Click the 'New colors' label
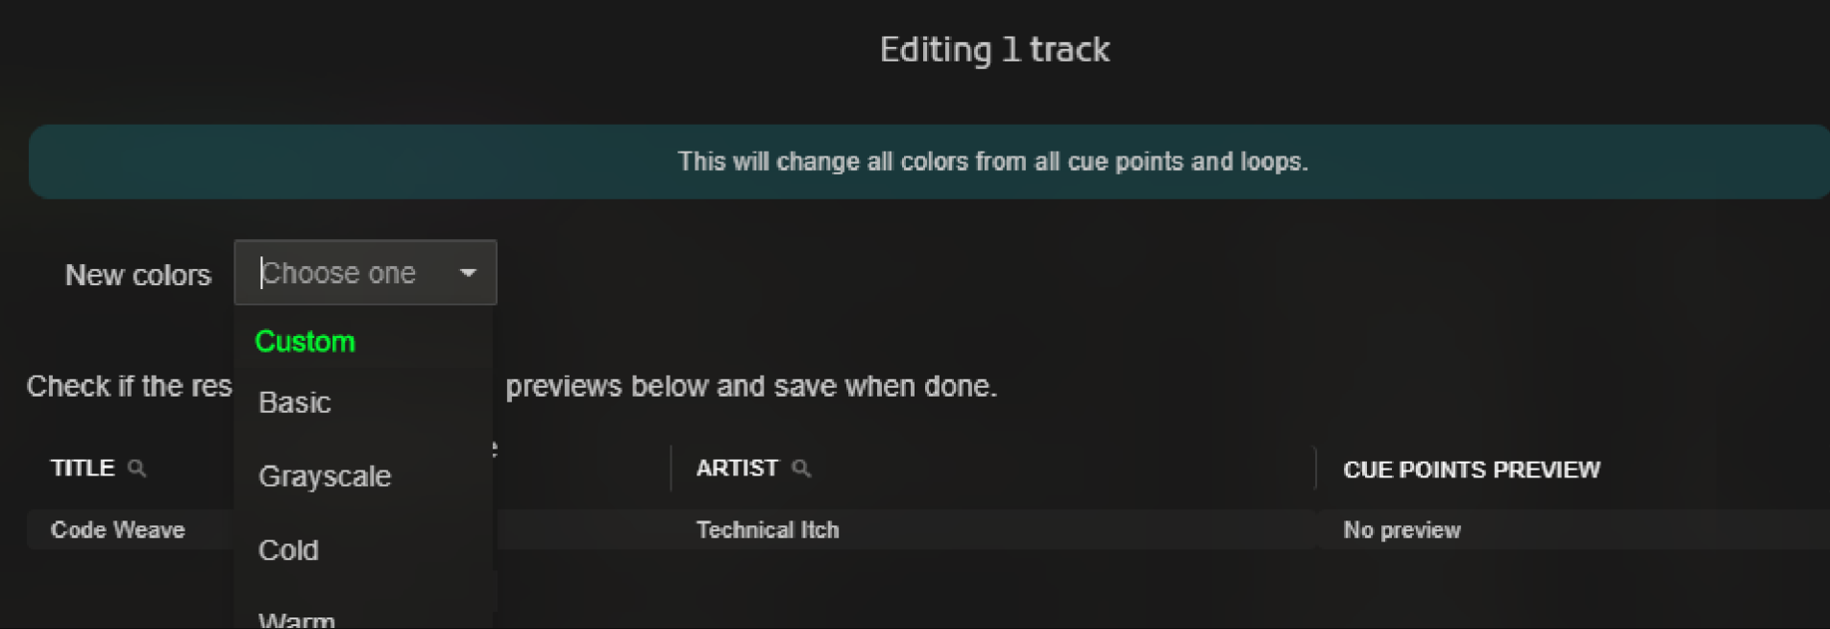Screen dimensions: 1830x629 point(138,276)
